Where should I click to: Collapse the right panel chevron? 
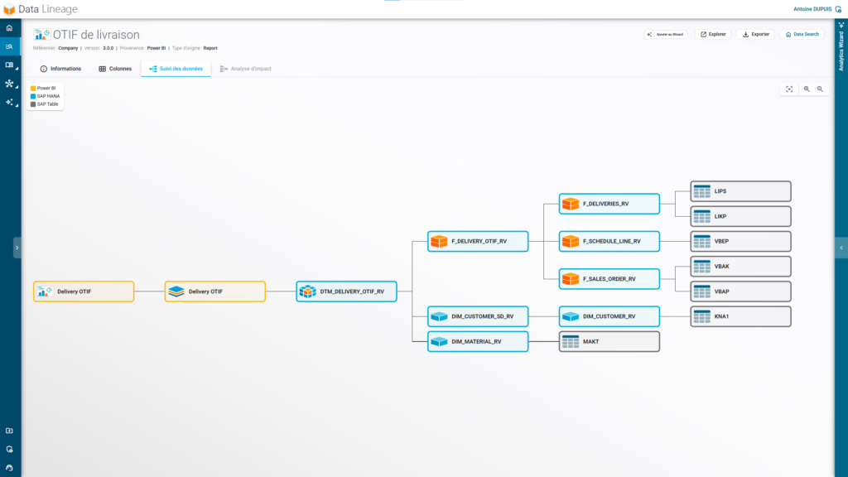coord(842,247)
